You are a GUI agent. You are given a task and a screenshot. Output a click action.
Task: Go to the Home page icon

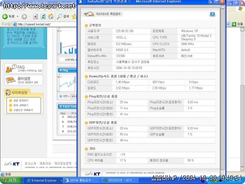(51, 16)
